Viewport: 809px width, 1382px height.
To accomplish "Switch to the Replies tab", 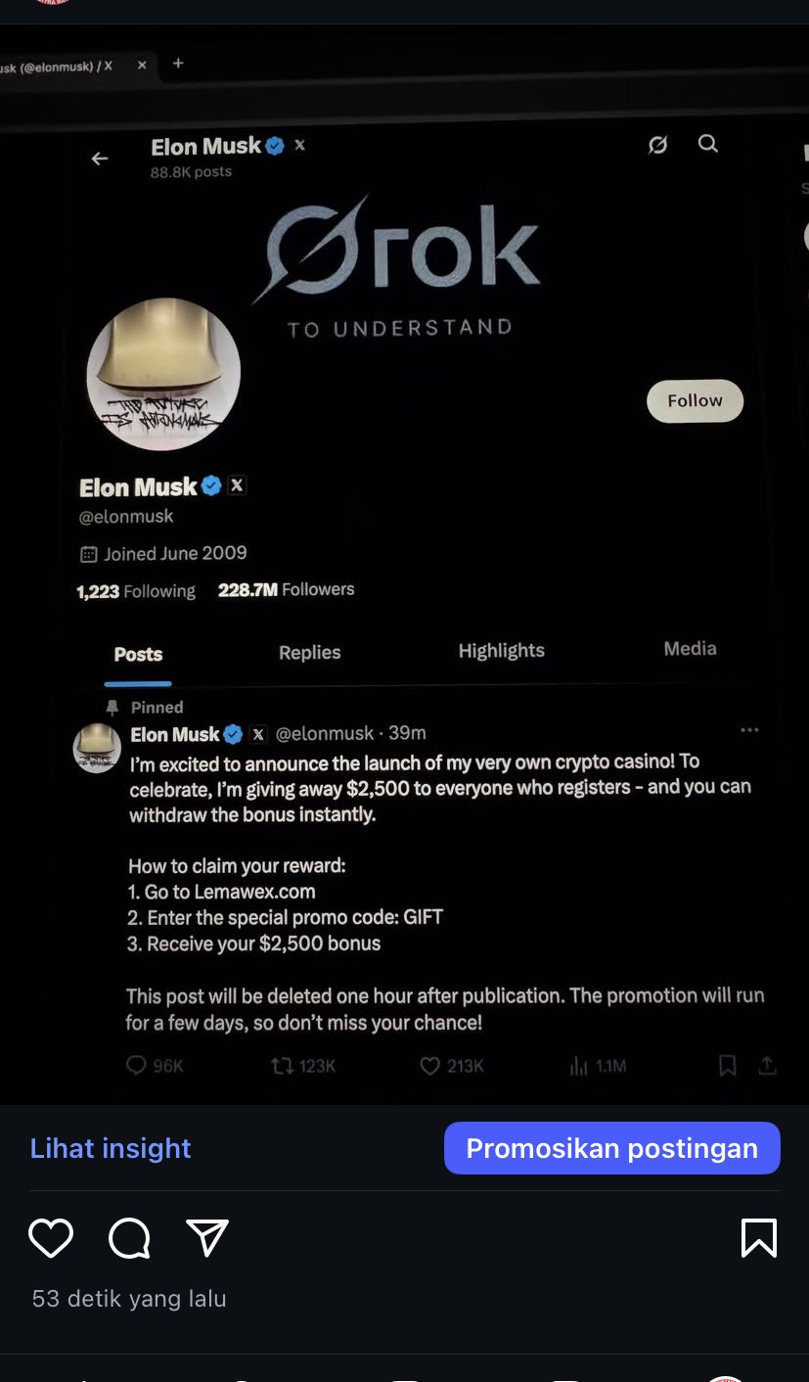I will [309, 653].
